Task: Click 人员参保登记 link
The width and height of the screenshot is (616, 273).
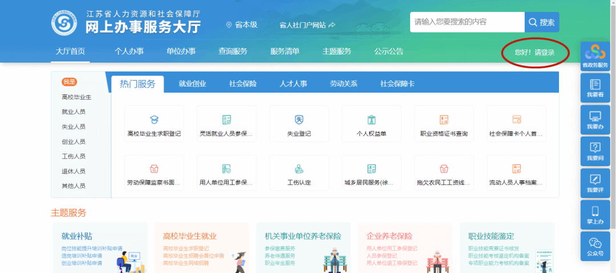Action: [x=382, y=256]
